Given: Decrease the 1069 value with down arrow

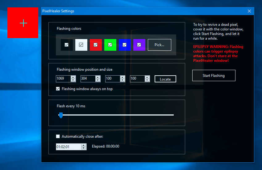Looking at the screenshot, I should (73, 80).
